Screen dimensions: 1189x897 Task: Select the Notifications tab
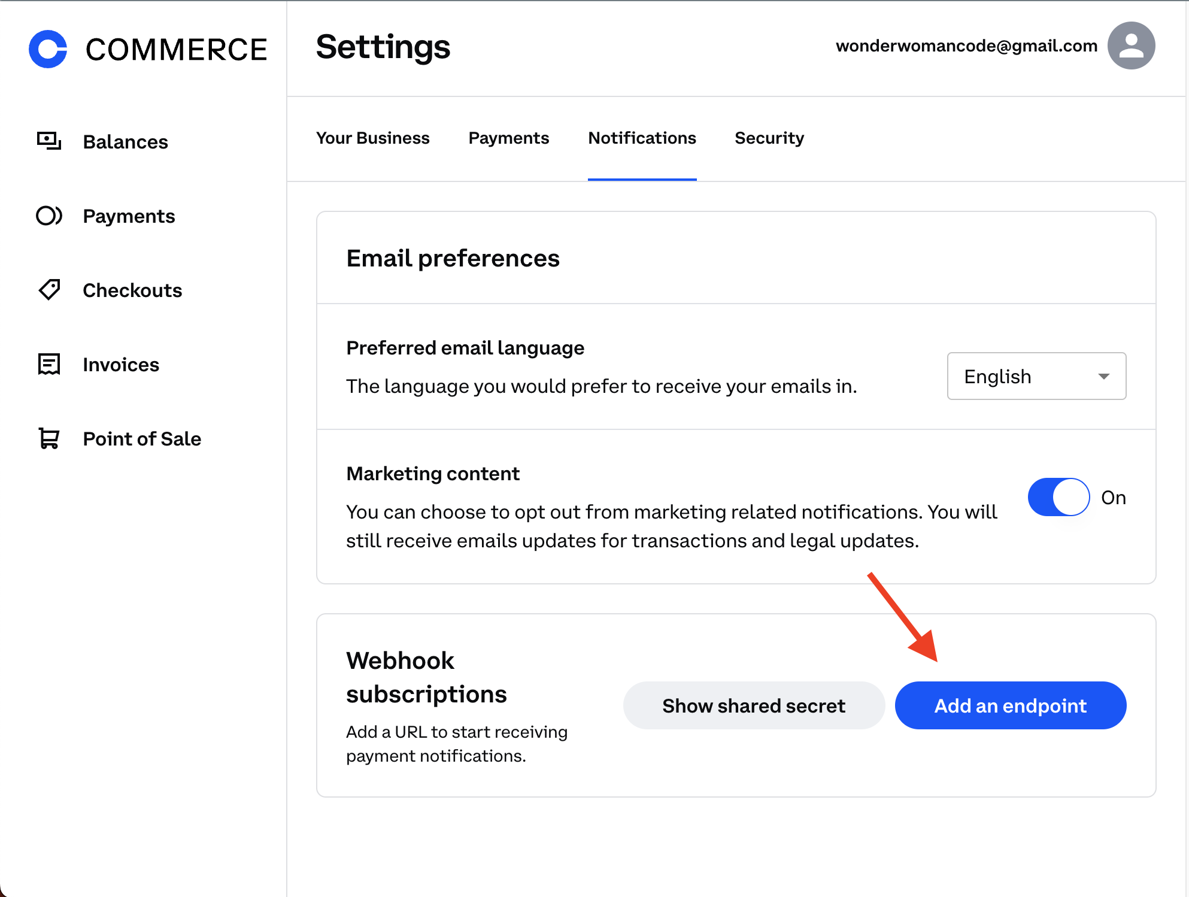point(642,138)
